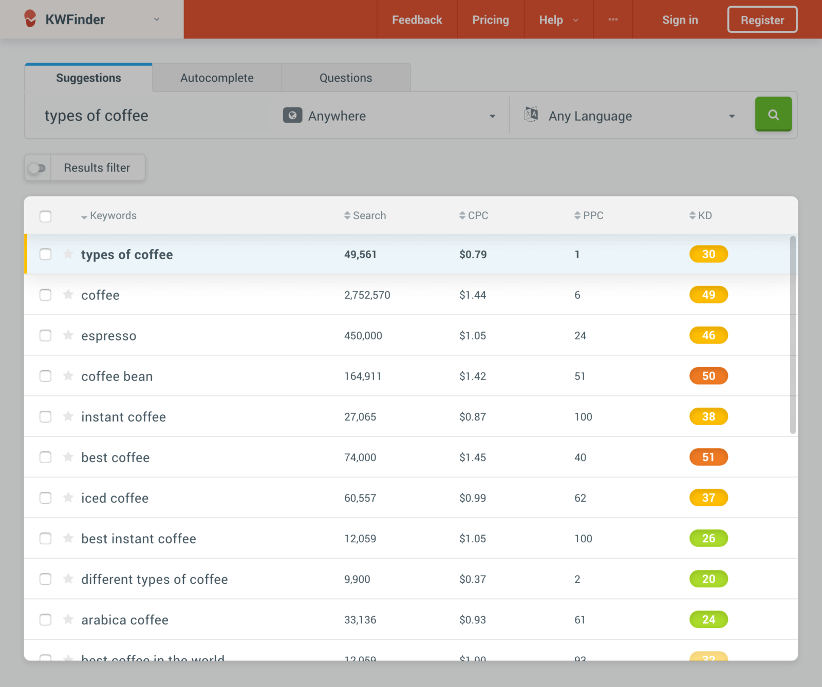Click the KD 26 green badge
The height and width of the screenshot is (687, 822).
click(708, 538)
